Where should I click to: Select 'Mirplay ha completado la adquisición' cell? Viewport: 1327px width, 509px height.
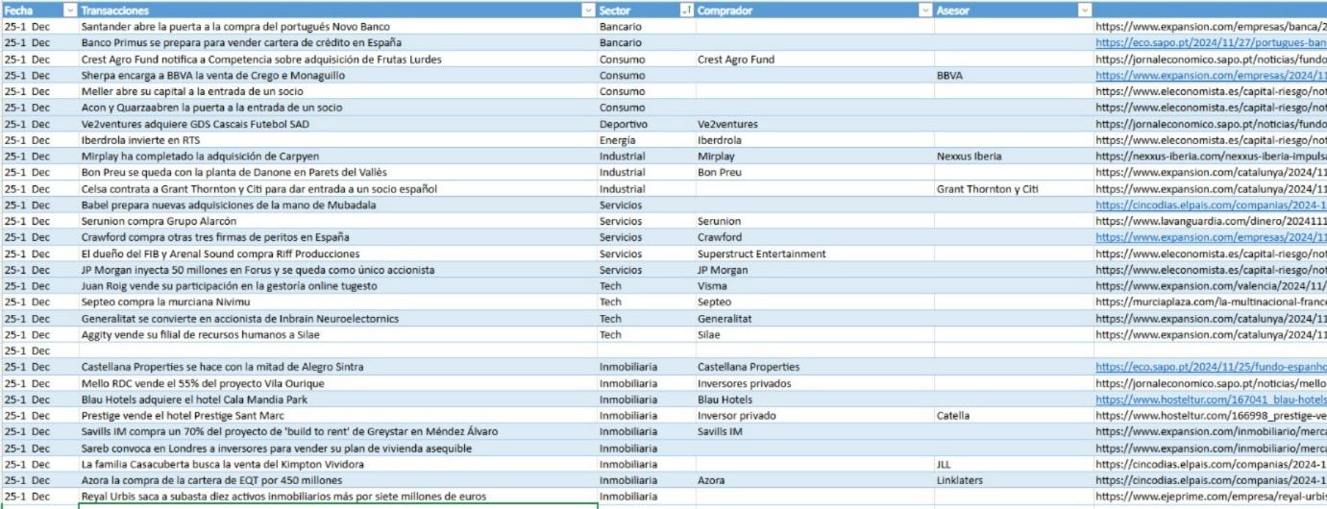pyautogui.click(x=337, y=156)
